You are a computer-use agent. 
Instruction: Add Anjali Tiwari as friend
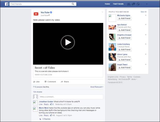(124, 68)
